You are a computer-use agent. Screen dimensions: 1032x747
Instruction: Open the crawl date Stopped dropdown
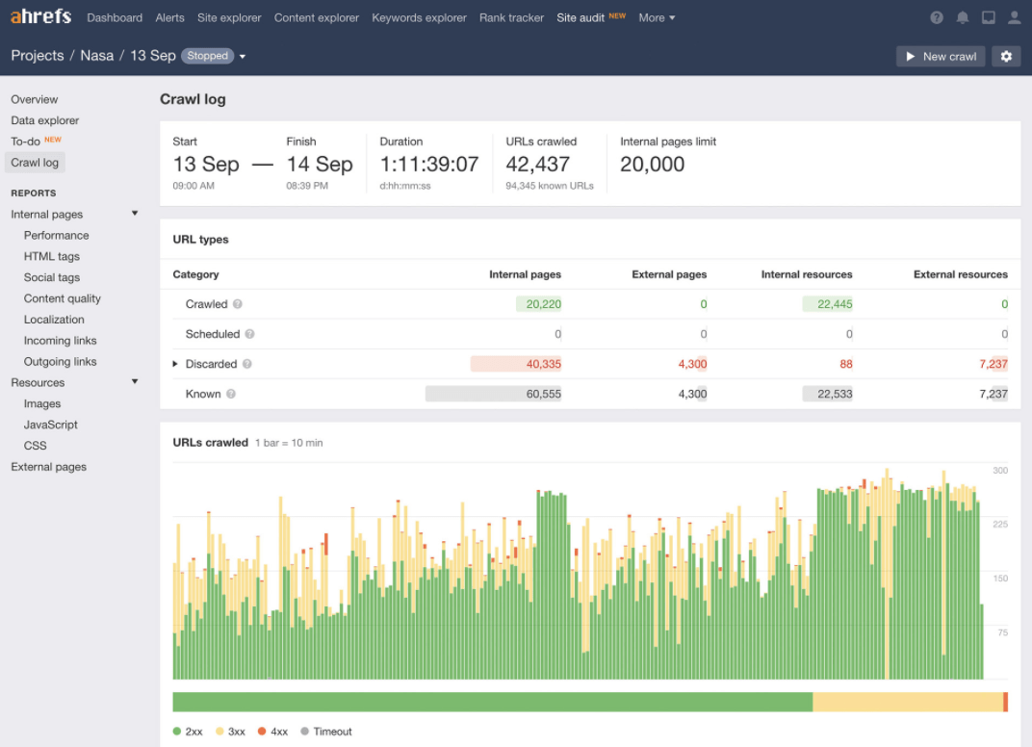click(242, 57)
